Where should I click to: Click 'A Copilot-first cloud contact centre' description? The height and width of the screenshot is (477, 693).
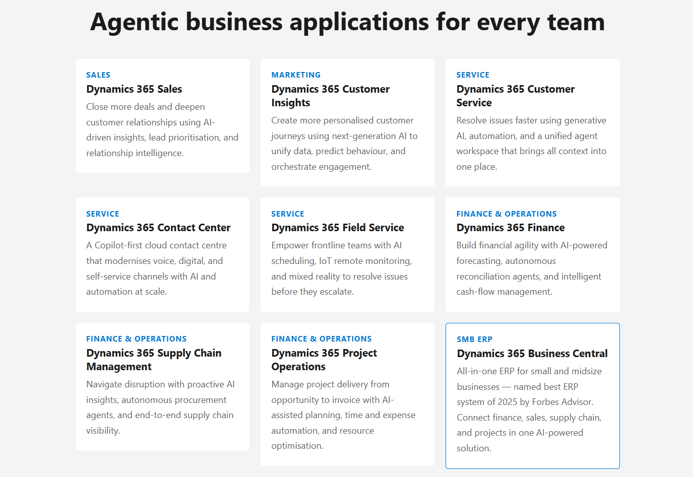(156, 268)
